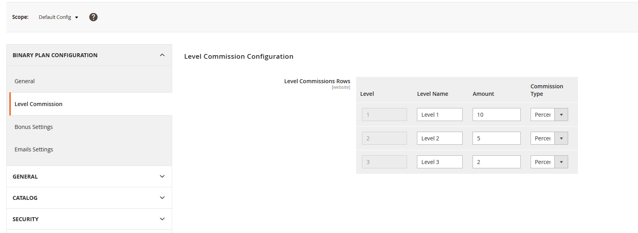Select General under Binary Plan Configuration

point(24,81)
